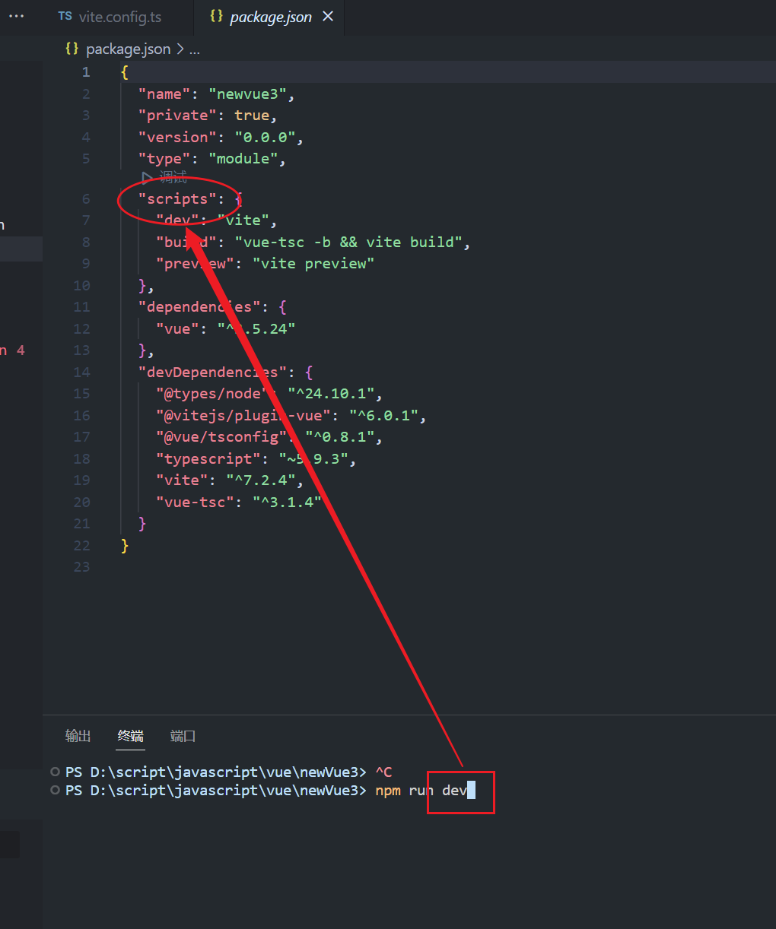Click the "vite preview" string value
Image resolution: width=776 pixels, height=929 pixels.
[x=313, y=264]
